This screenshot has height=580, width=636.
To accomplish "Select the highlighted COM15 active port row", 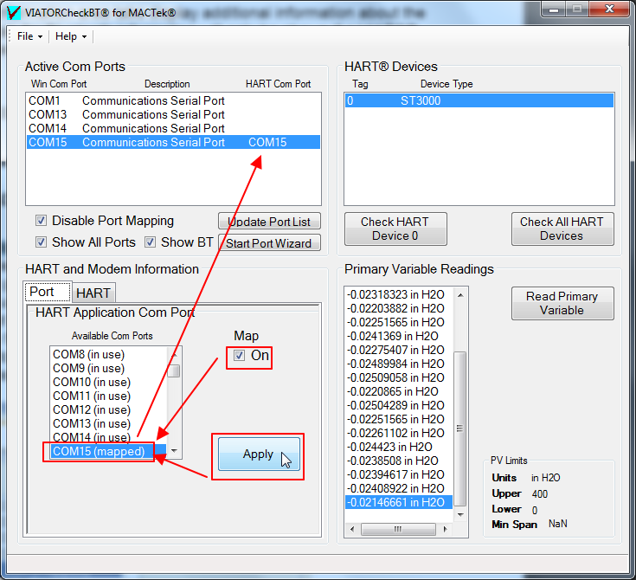I will coord(173,142).
